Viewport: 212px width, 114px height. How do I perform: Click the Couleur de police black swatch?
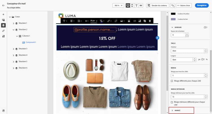(173, 14)
